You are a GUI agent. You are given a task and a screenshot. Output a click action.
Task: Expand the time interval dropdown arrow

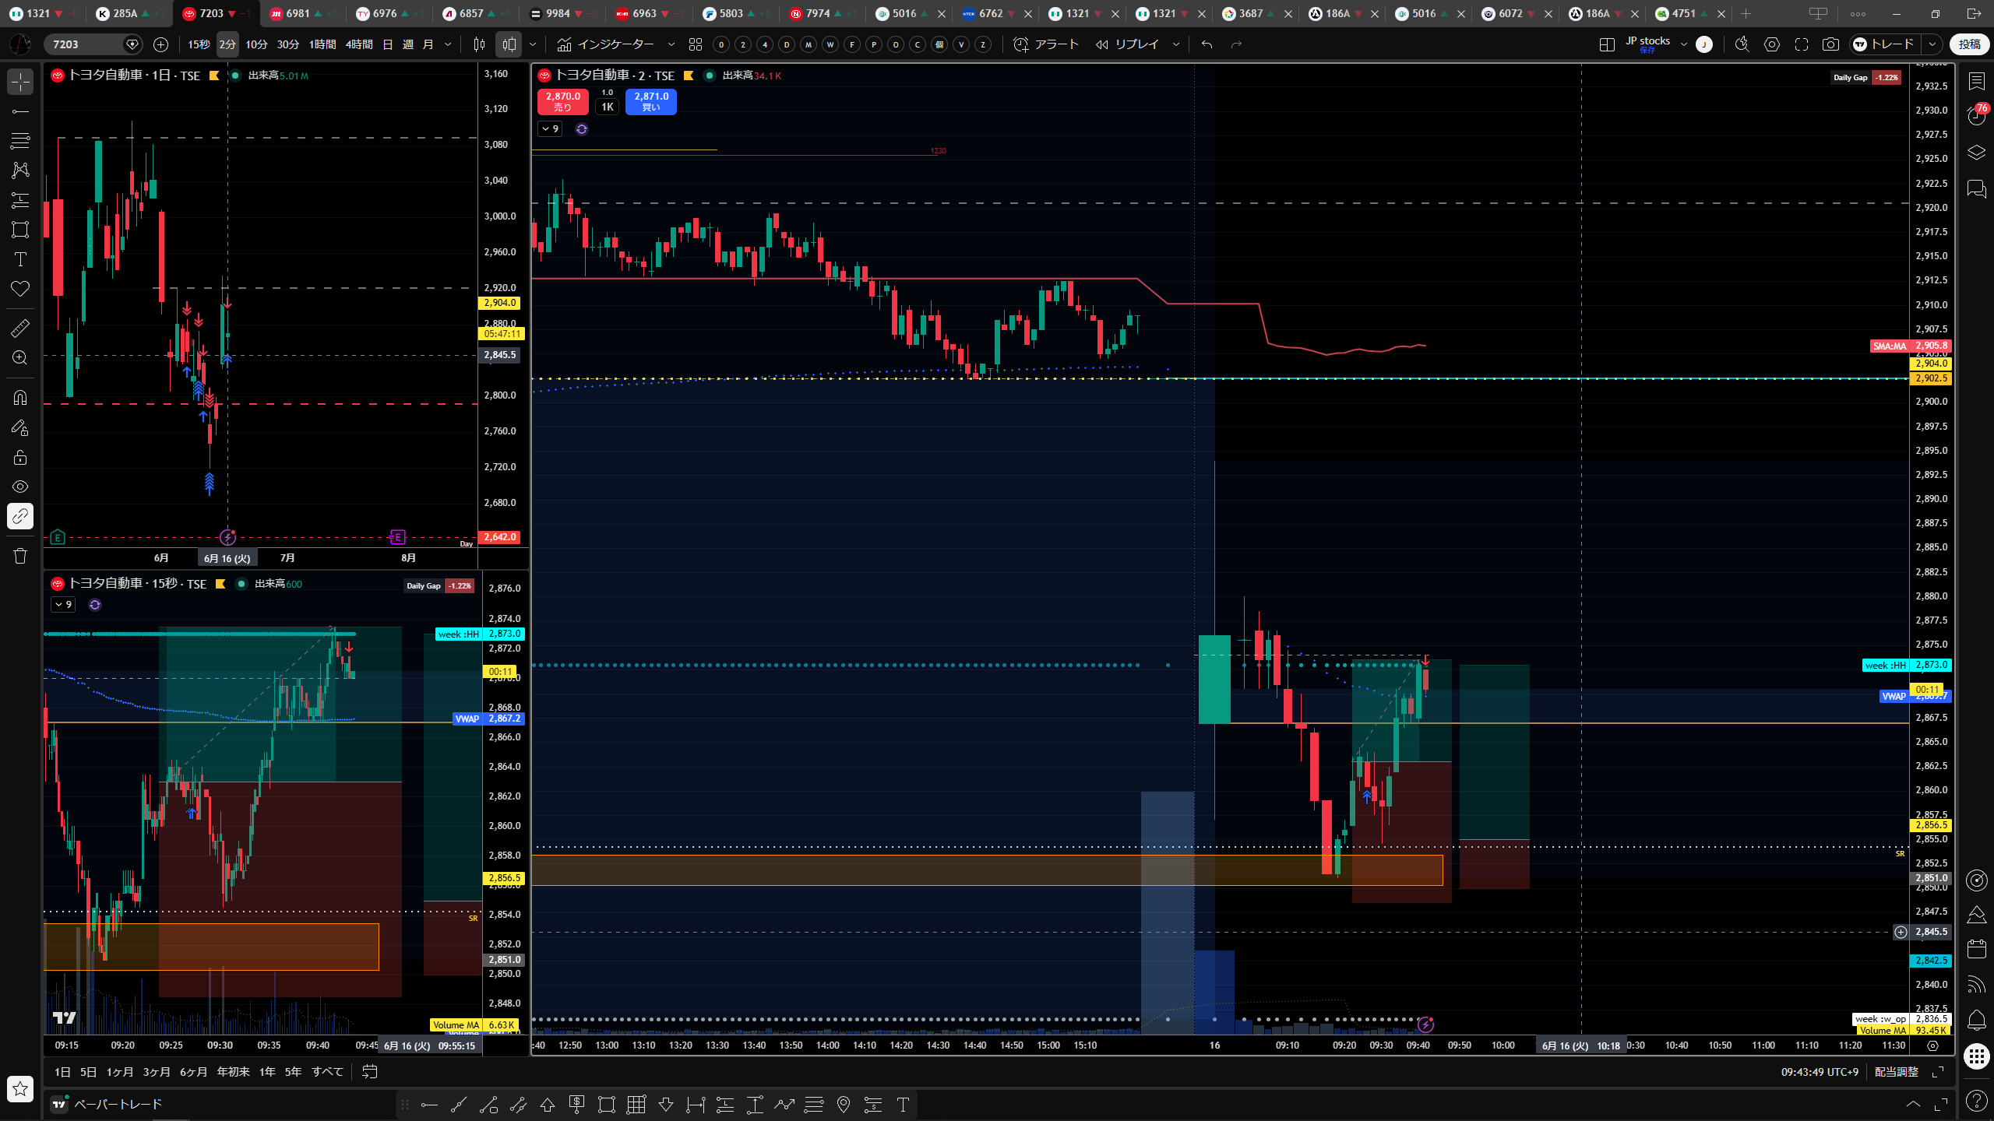coord(448,44)
